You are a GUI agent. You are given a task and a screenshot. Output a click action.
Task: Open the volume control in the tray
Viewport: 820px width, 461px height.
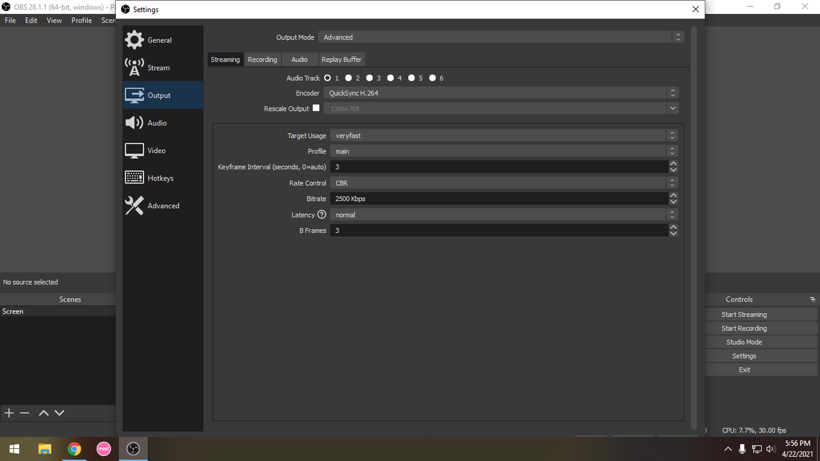[x=771, y=449]
